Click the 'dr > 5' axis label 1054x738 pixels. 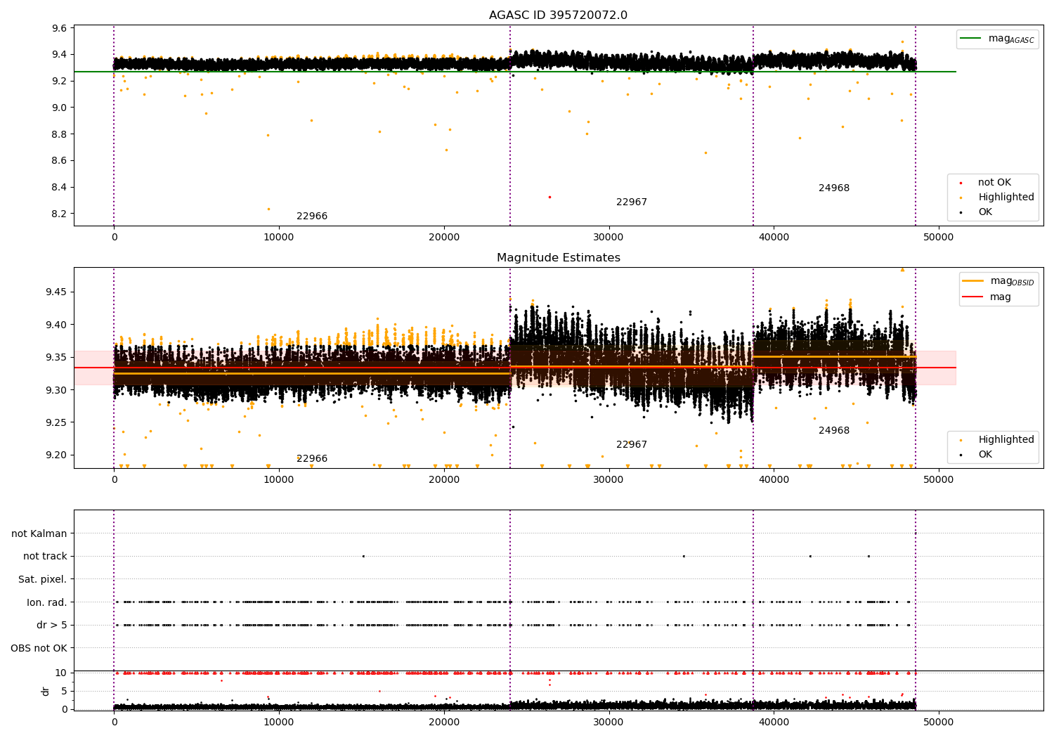52,625
